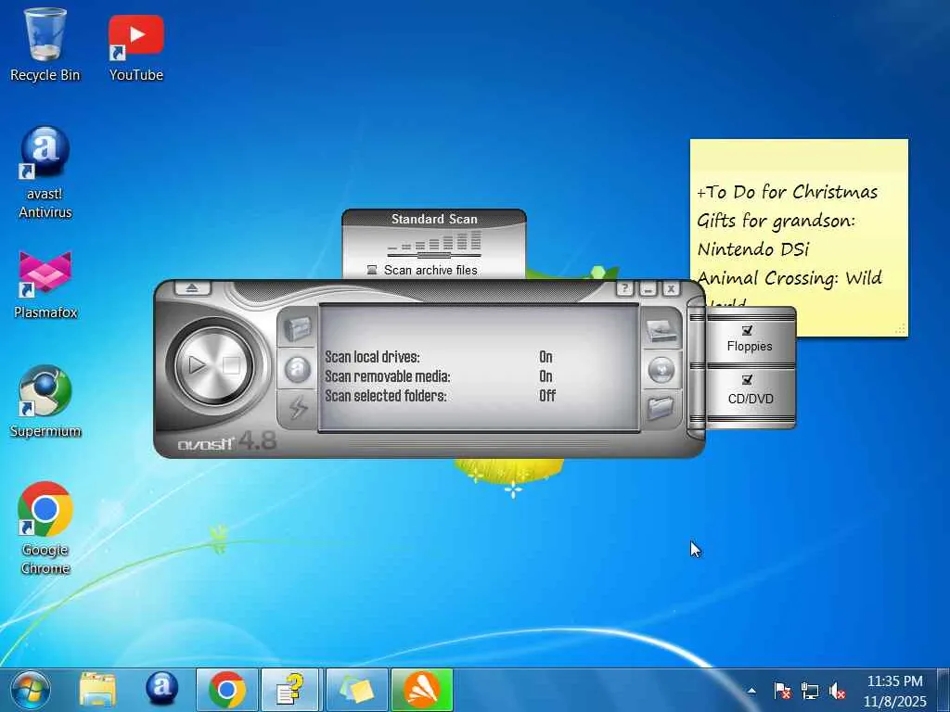Click the Scan removable media status line
This screenshot has width=950, height=712.
439,376
